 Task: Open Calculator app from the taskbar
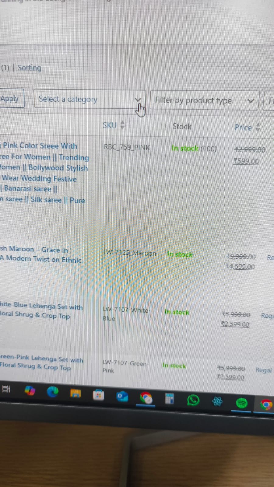pos(169,398)
